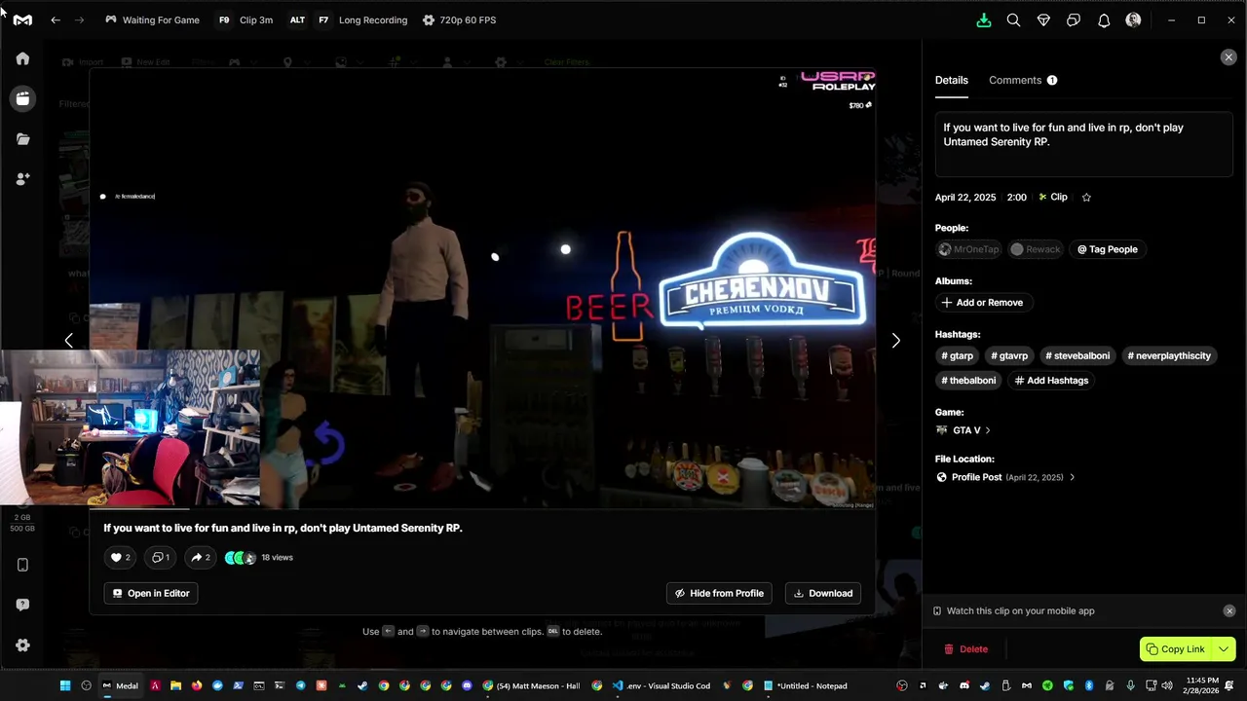This screenshot has height=701, width=1247.
Task: Play the clip video preview
Action: coord(482,288)
